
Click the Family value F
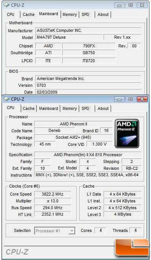[x=42, y=161]
